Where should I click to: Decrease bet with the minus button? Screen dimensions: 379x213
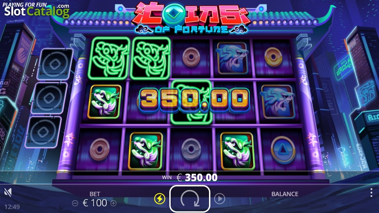pos(75,203)
